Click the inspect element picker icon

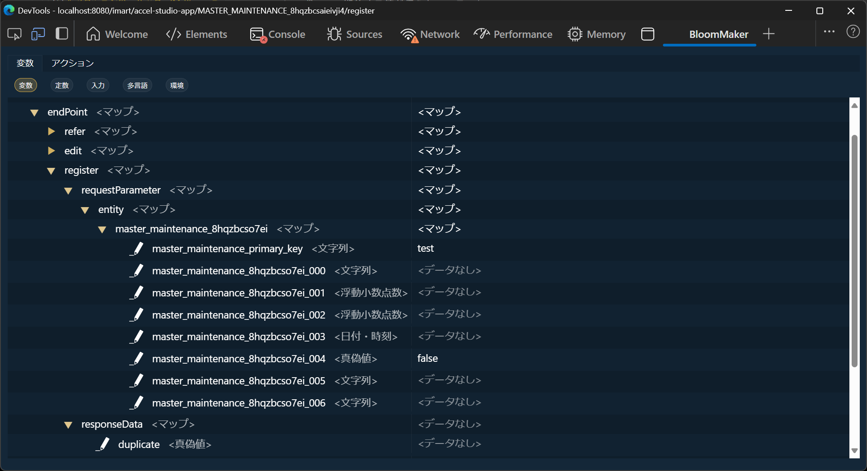click(x=14, y=34)
